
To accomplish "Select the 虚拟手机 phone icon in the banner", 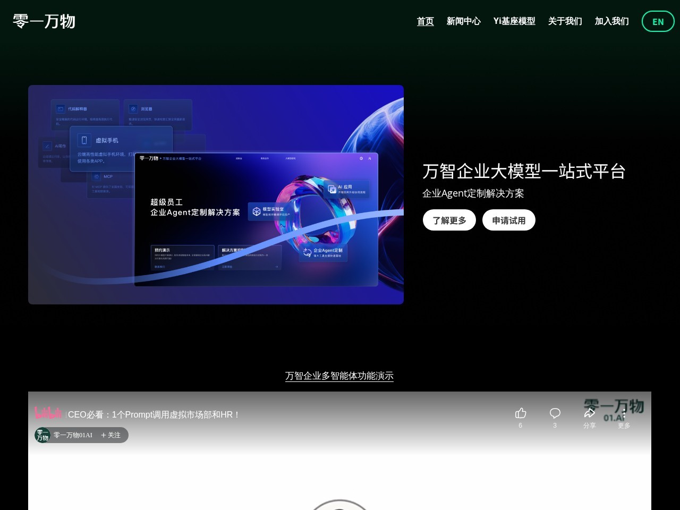I will click(x=84, y=140).
